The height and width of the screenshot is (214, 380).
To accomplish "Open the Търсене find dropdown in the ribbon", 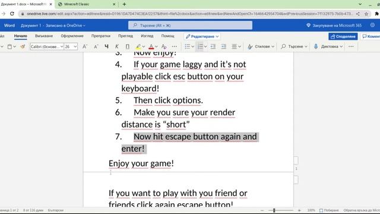I will (294, 46).
